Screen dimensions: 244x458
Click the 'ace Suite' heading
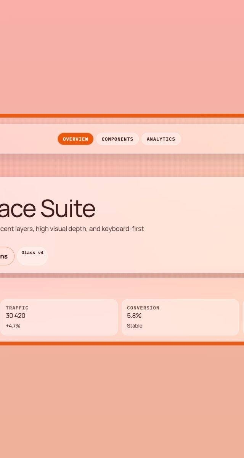point(47,209)
